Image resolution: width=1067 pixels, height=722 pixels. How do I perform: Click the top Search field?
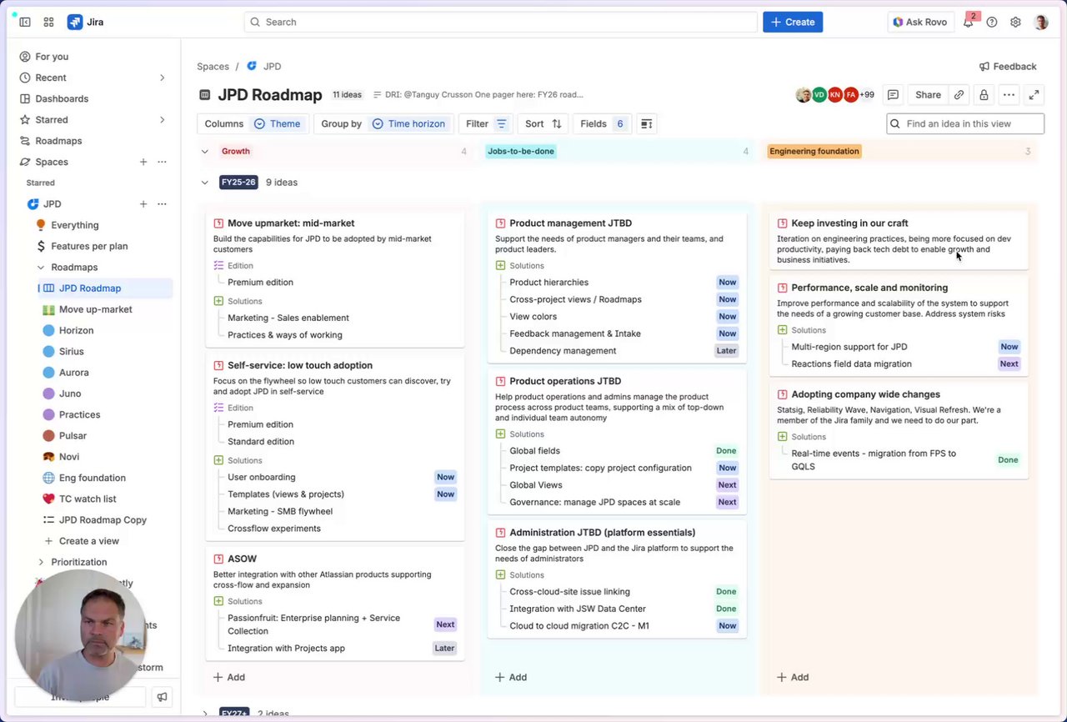tap(500, 23)
